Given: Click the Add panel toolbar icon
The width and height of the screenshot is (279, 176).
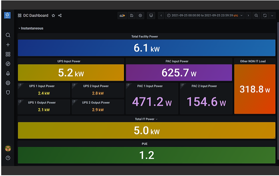Looking at the screenshot, I should 122,16.
